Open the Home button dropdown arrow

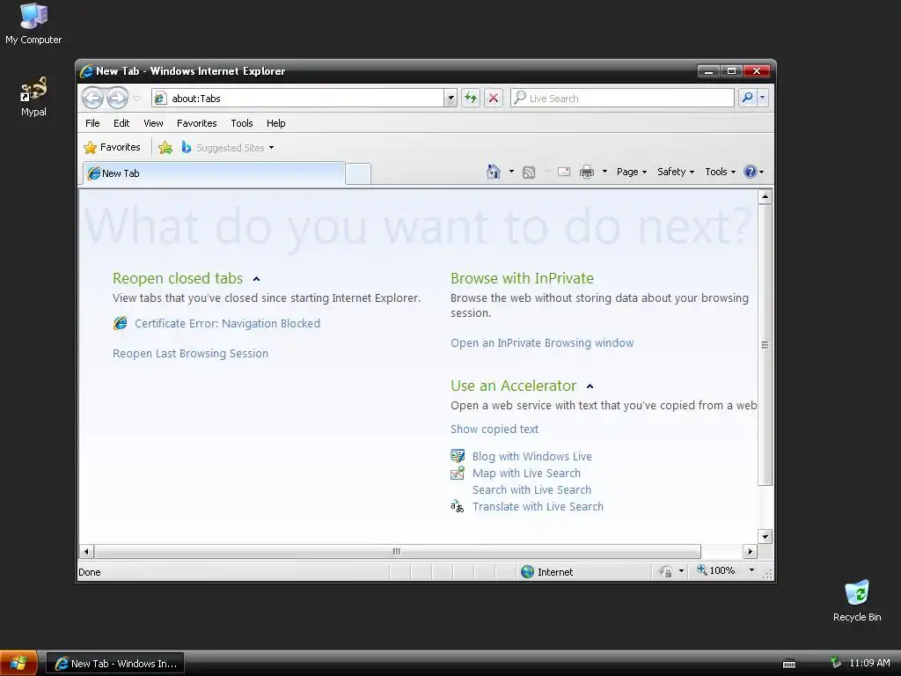coord(511,172)
